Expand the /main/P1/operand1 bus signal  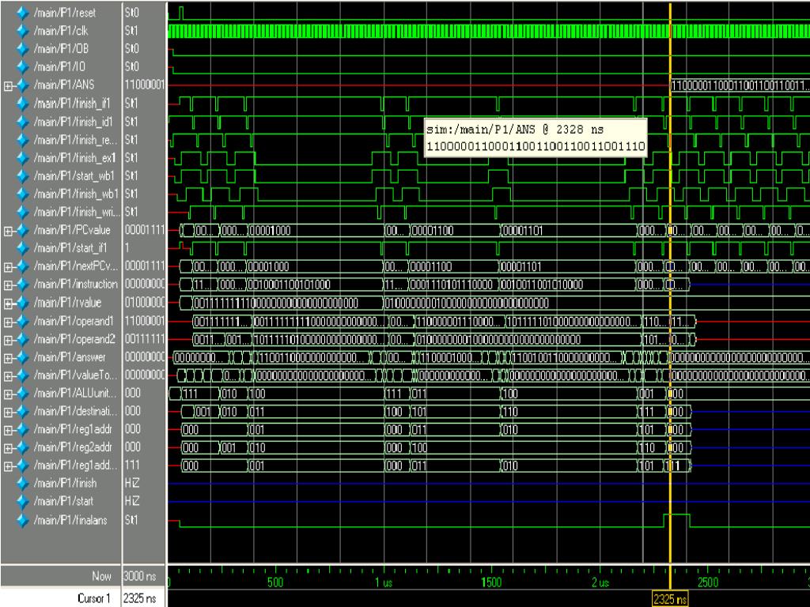click(x=8, y=322)
